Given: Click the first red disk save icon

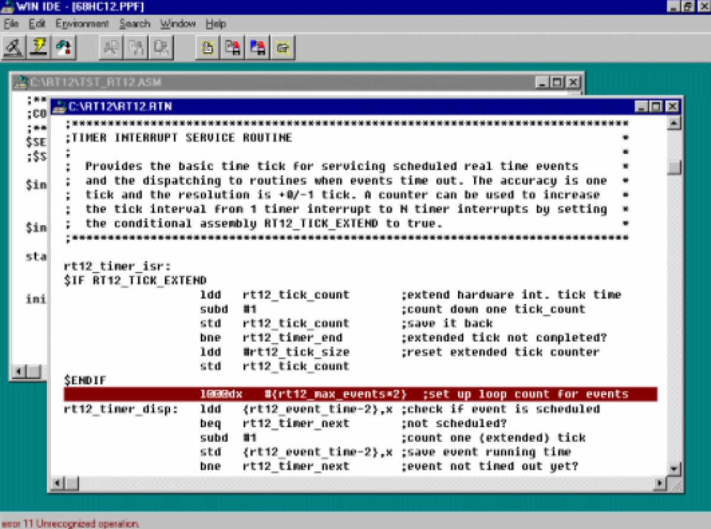Looking at the screenshot, I should (x=232, y=47).
